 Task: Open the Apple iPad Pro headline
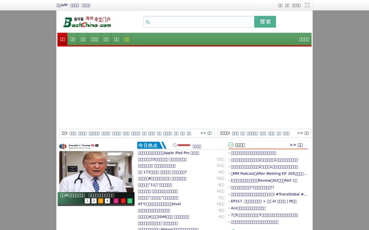[169, 153]
